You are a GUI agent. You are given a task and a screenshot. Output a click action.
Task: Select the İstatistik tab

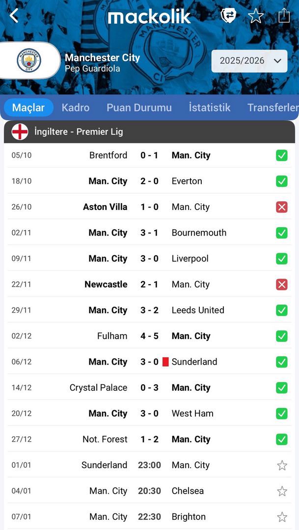[x=210, y=107]
